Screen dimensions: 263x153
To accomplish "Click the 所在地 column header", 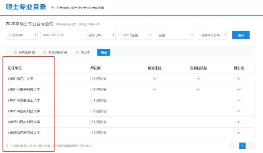I will [95, 68].
